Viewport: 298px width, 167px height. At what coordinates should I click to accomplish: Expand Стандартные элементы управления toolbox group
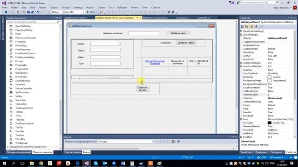click(x=8, y=147)
